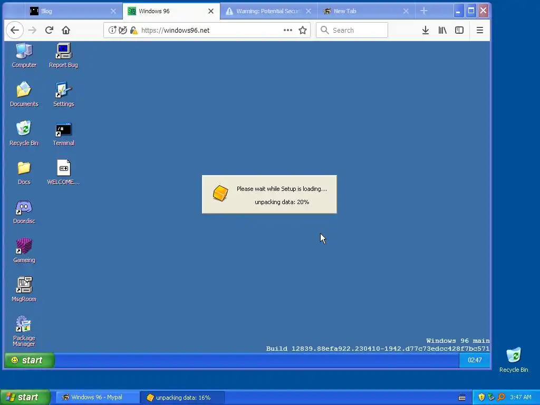Close the Windows 96 tab

211,12
